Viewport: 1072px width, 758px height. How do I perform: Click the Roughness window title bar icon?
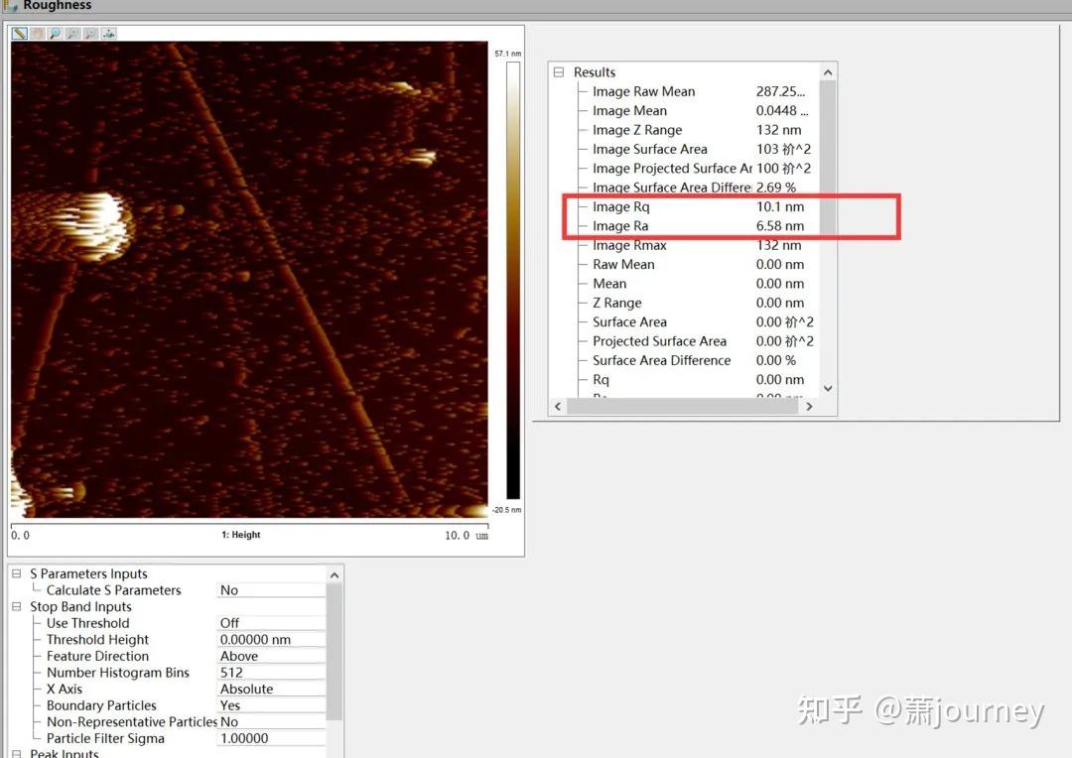point(8,6)
